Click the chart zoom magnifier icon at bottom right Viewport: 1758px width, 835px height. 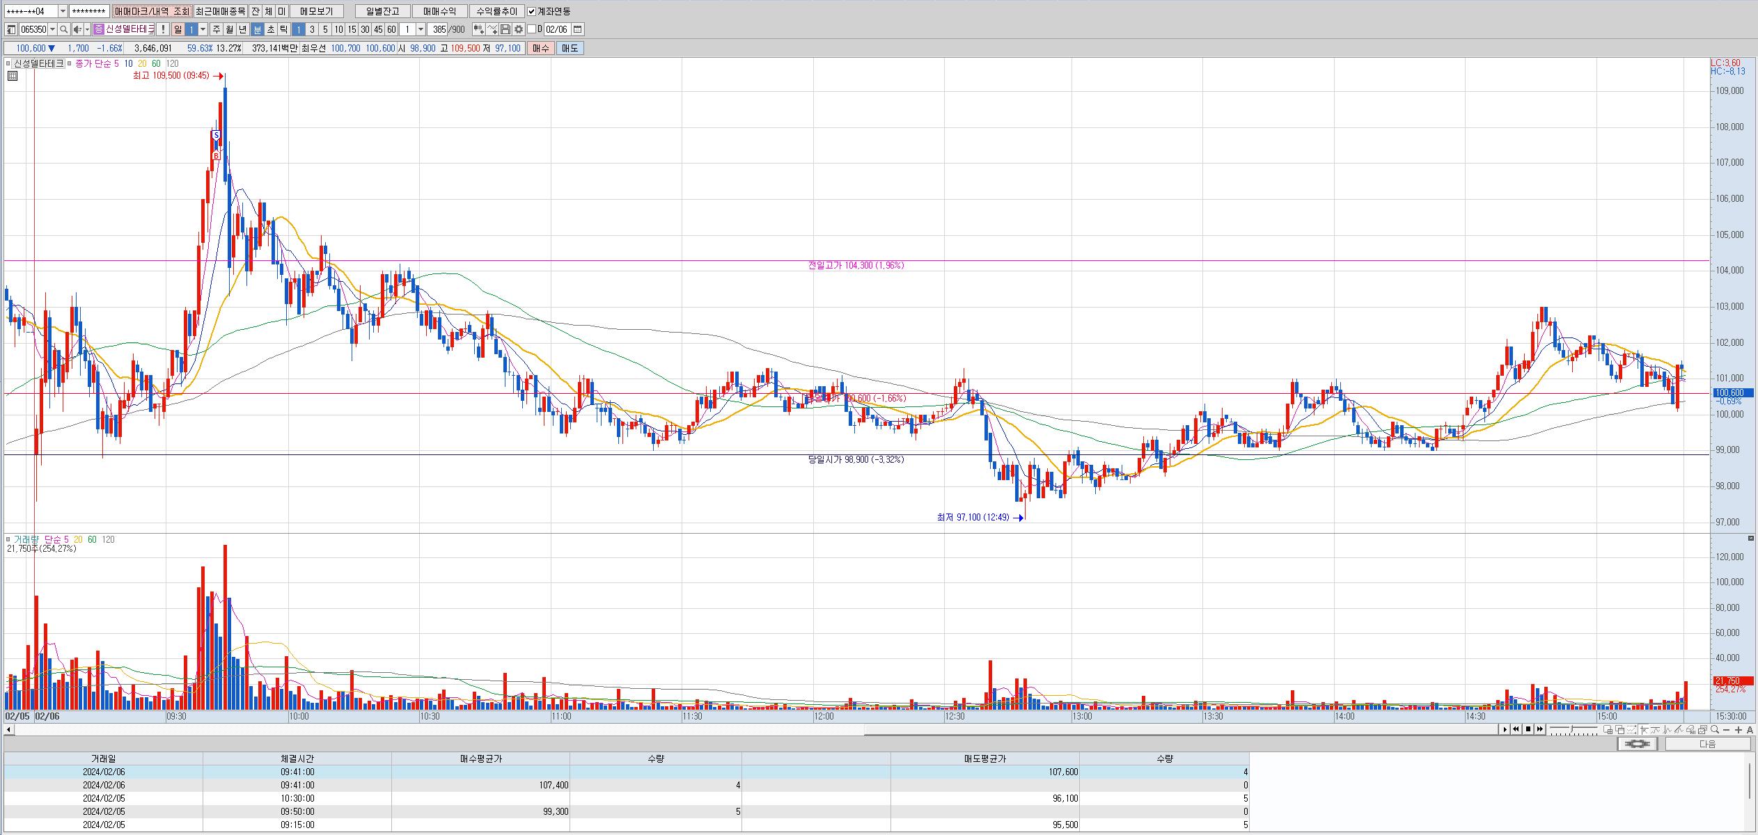pyautogui.click(x=1715, y=729)
